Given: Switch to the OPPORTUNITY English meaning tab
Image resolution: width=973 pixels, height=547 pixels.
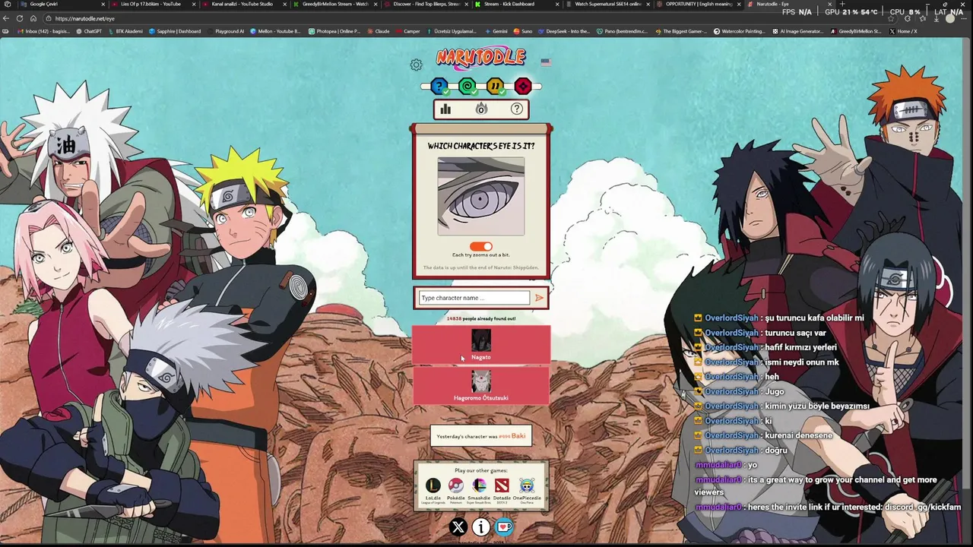Looking at the screenshot, I should (698, 4).
